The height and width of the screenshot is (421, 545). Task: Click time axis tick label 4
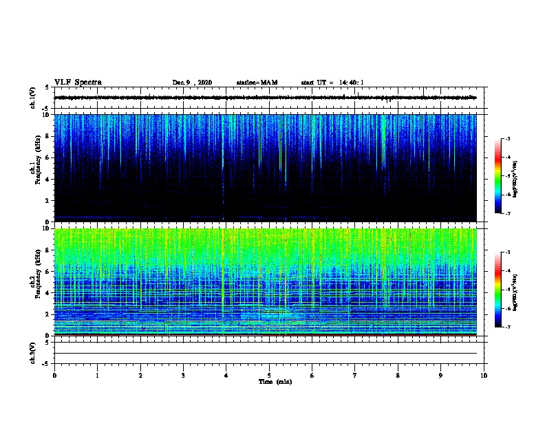(226, 376)
